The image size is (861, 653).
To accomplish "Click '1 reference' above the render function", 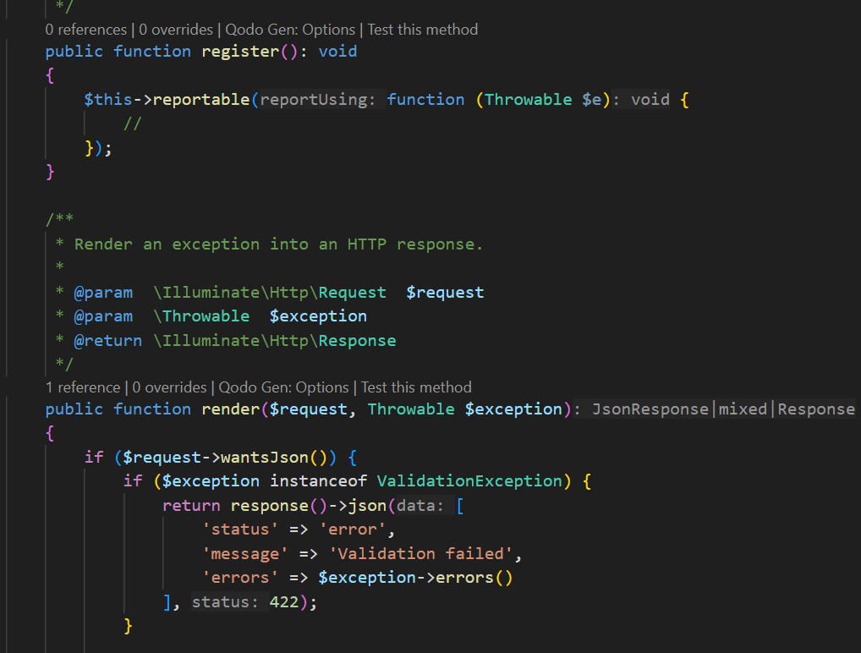I will [82, 387].
